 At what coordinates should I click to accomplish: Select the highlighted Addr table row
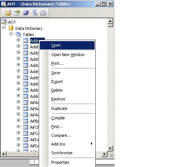[34, 41]
